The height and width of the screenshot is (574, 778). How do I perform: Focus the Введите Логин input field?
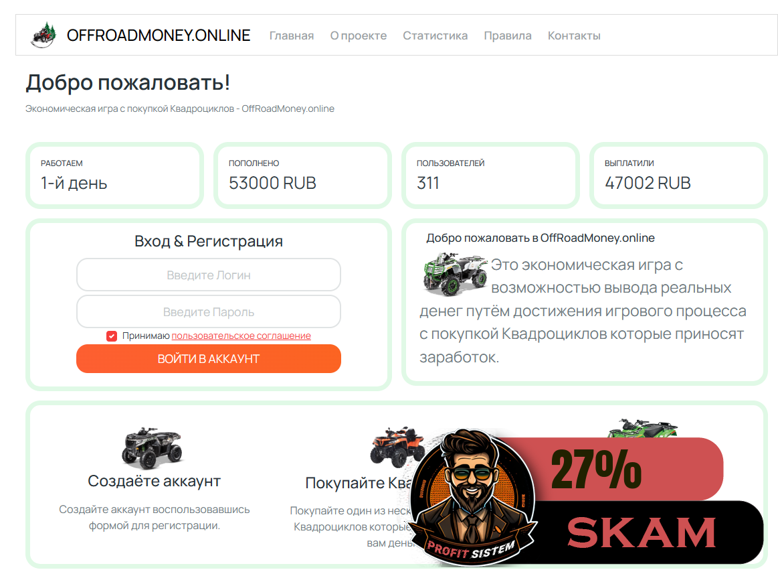[x=209, y=275]
